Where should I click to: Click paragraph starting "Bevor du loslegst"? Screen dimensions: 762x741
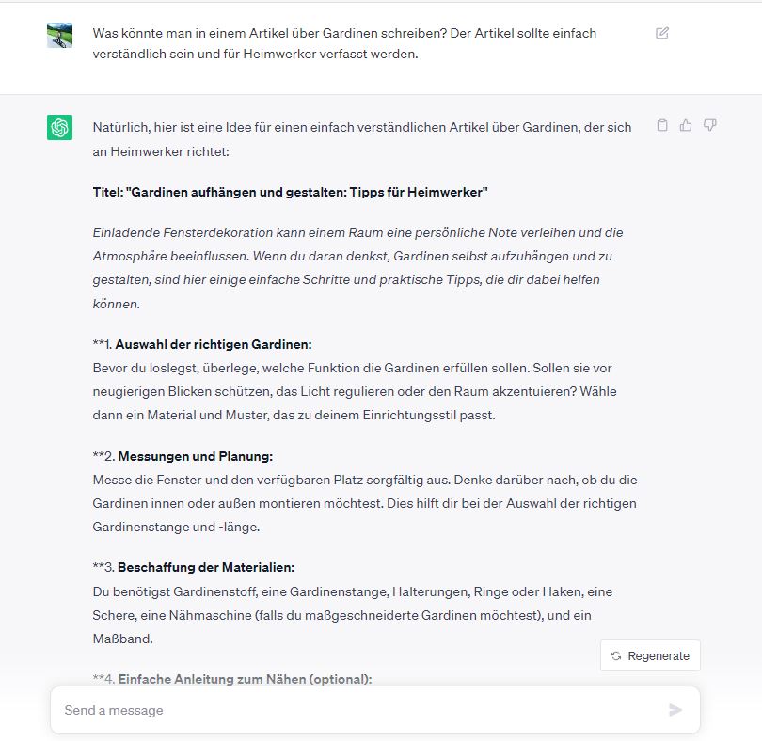pyautogui.click(x=355, y=391)
